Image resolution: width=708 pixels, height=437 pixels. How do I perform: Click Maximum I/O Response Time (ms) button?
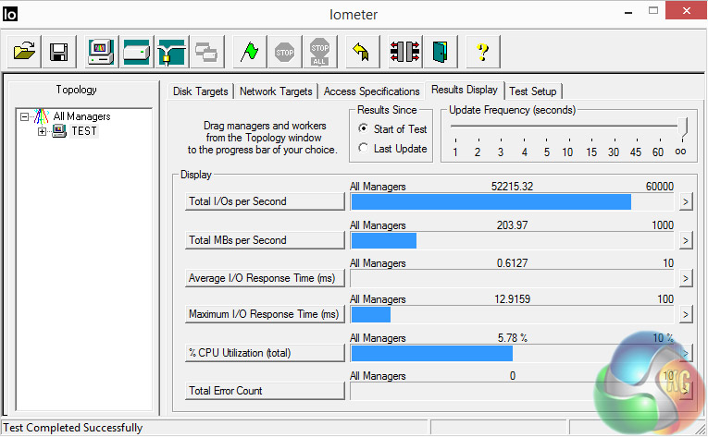coord(265,314)
